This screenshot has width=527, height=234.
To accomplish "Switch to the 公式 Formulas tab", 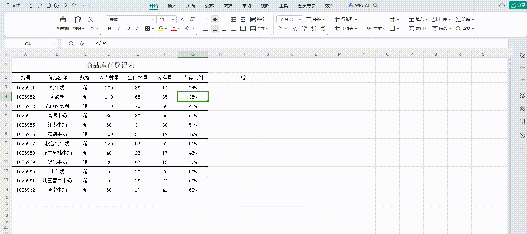I will [209, 6].
